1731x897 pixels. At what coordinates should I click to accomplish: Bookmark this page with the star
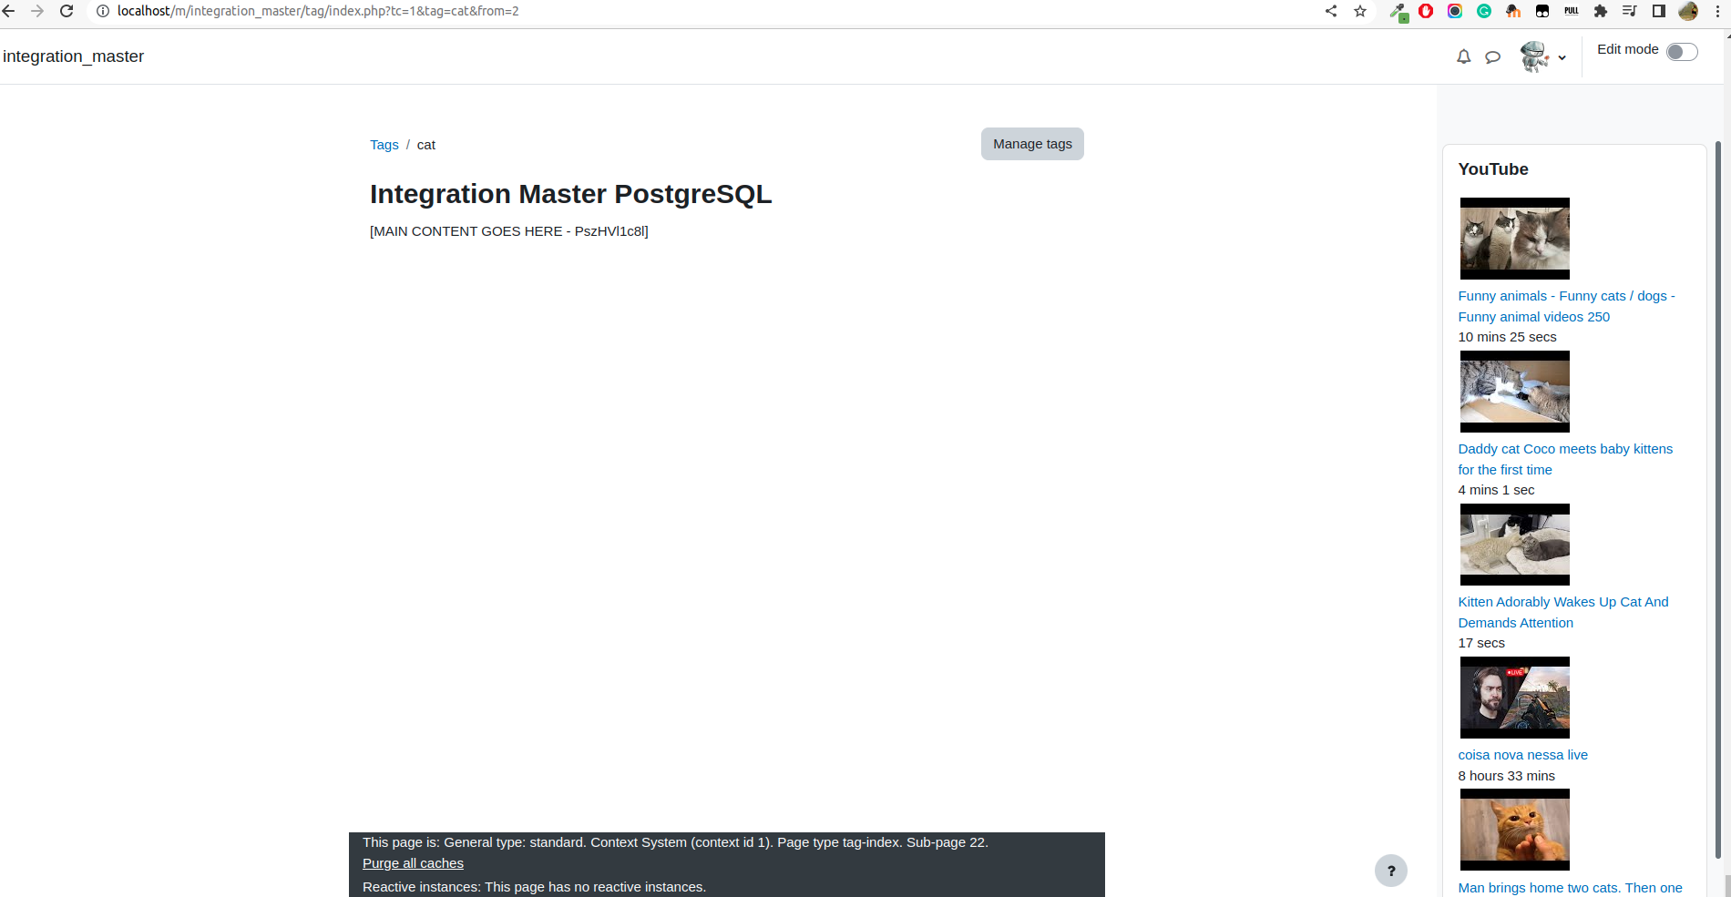(1360, 11)
